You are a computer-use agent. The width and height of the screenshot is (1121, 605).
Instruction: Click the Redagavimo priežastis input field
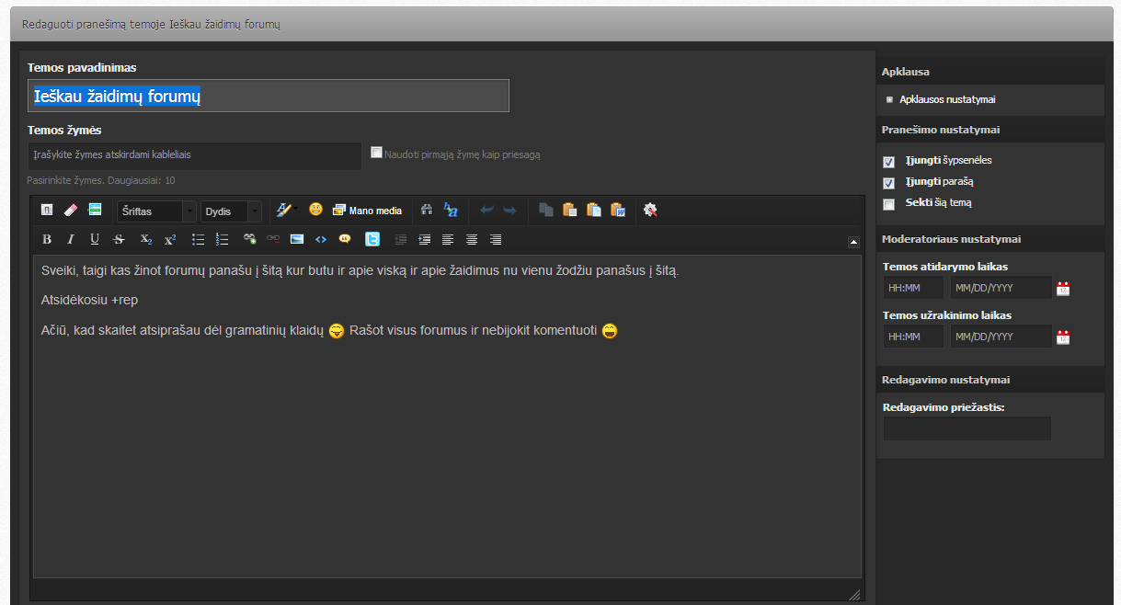click(967, 428)
